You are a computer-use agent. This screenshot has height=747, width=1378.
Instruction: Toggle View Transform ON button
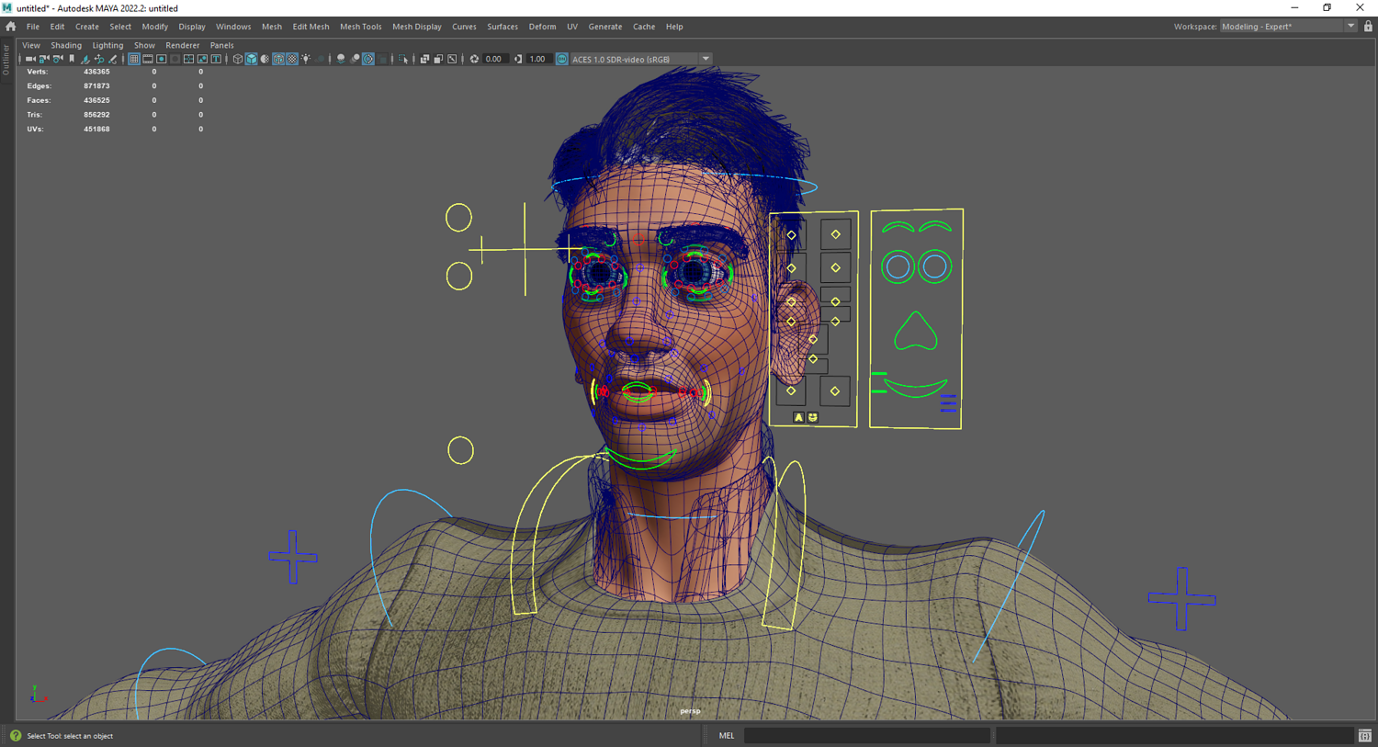[562, 59]
